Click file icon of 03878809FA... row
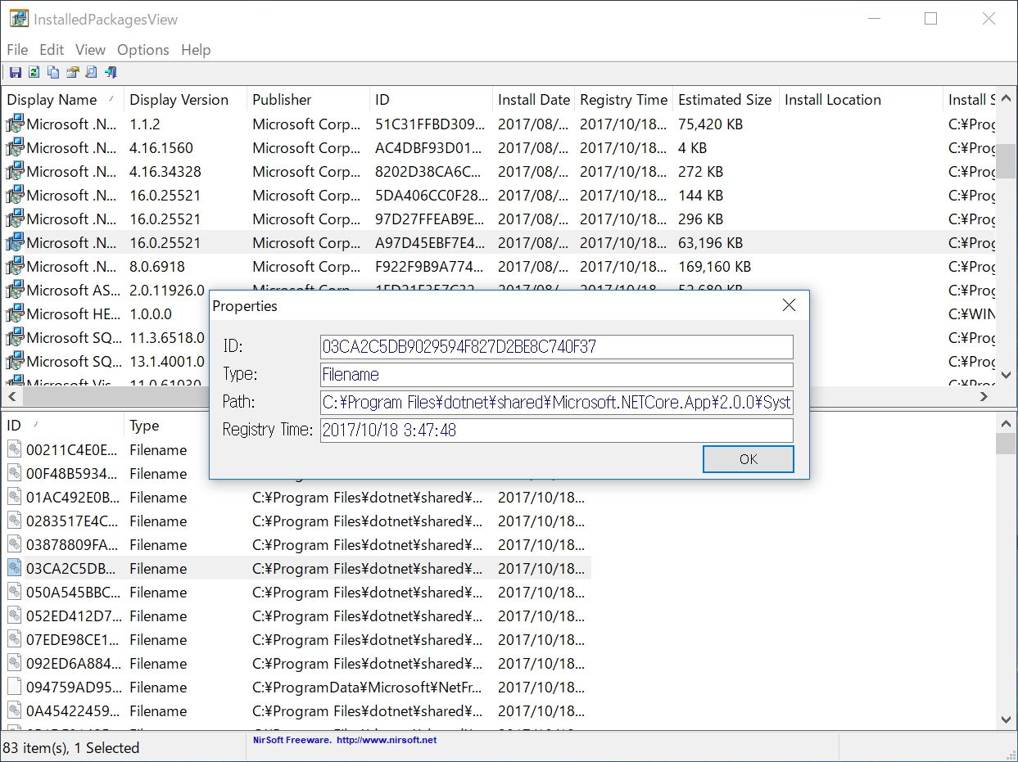 pyautogui.click(x=15, y=544)
